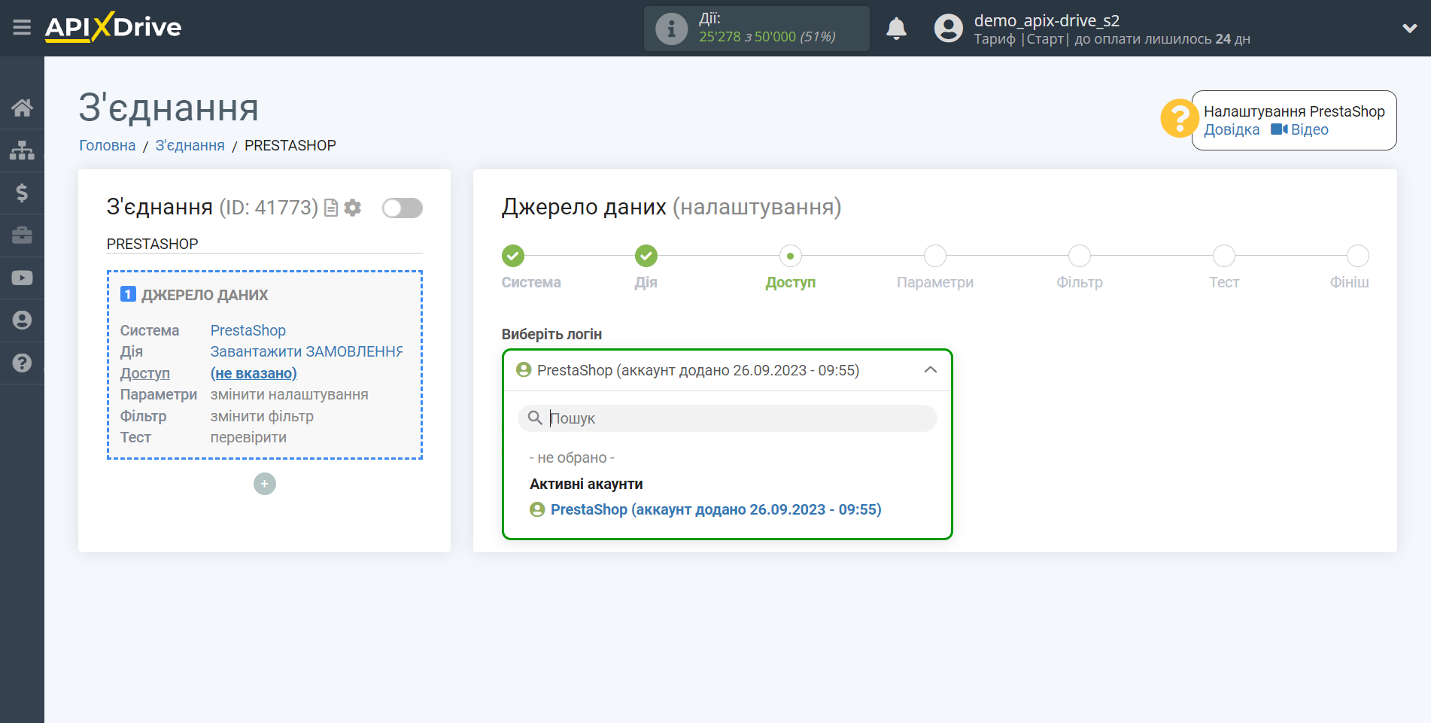1431x723 pixels.
Task: Toggle the connection on/off switch
Action: [x=402, y=208]
